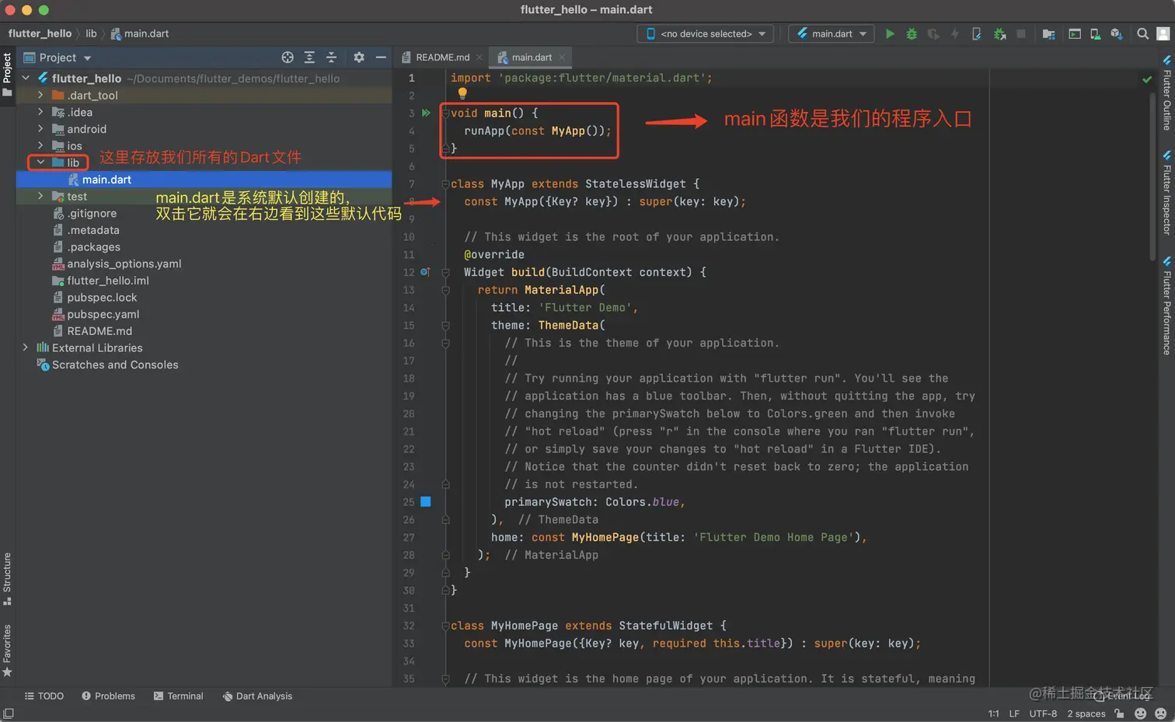The image size is (1175, 722).
Task: Click flutter_hello breadcrumb in navigation bar
Action: (40, 33)
